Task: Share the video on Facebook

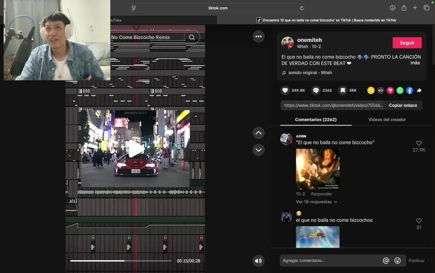Action: 410,90
